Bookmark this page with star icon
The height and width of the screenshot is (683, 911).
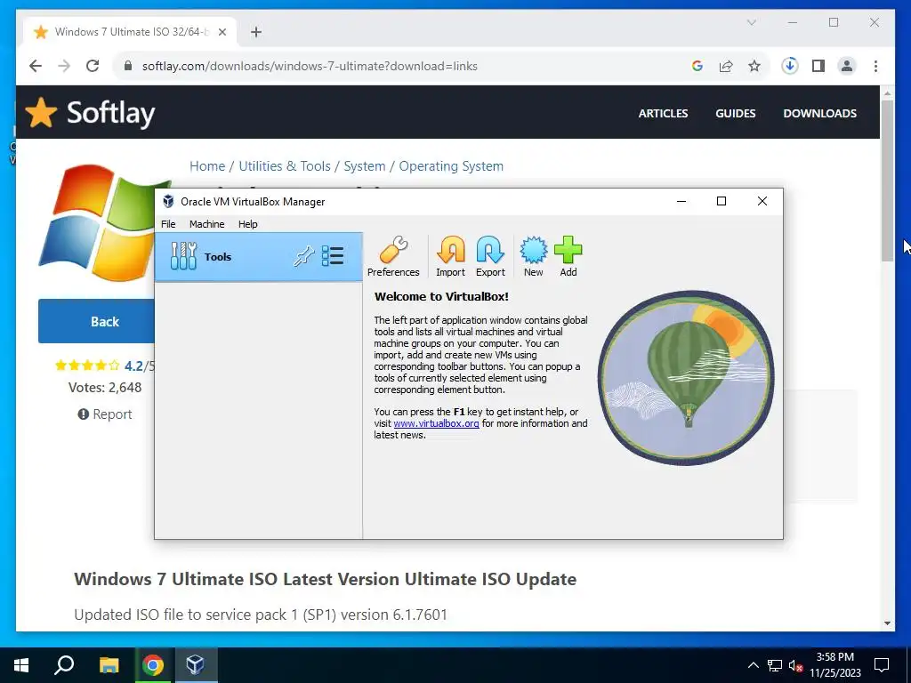coord(754,66)
